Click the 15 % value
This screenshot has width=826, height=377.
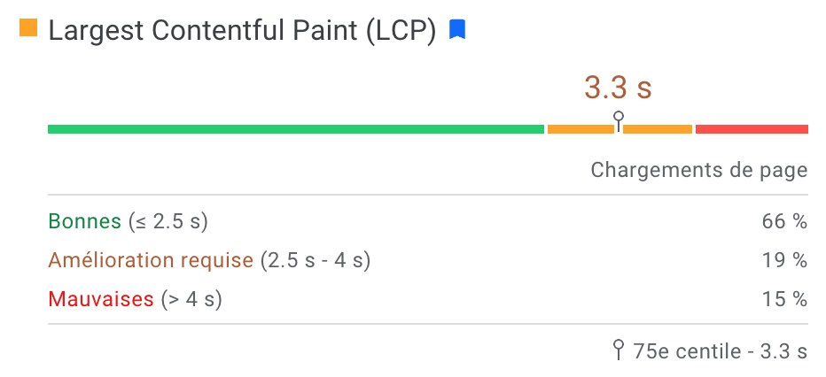tap(785, 299)
